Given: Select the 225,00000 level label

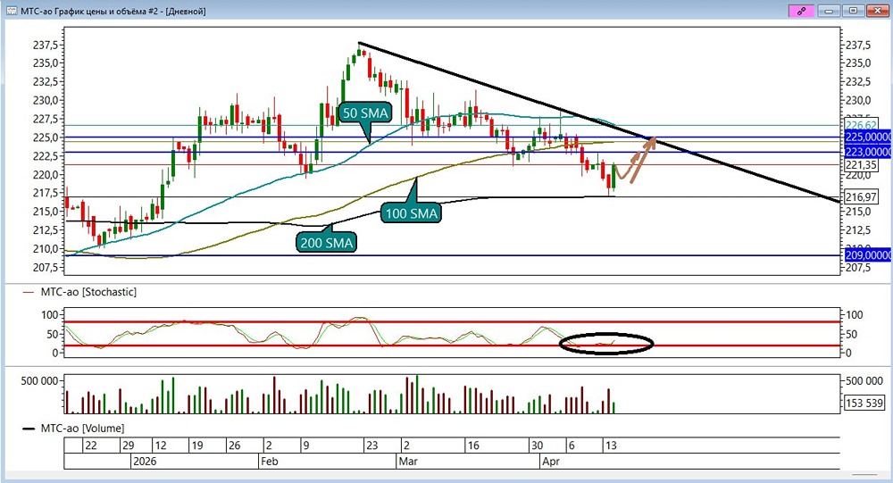Looking at the screenshot, I should point(868,137).
